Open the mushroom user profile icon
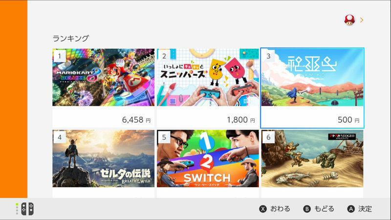Viewport: 391px width, 220px height. point(349,20)
